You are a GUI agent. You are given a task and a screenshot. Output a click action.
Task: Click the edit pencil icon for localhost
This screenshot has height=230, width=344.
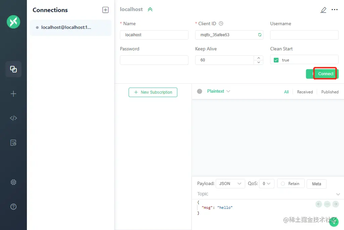click(323, 10)
